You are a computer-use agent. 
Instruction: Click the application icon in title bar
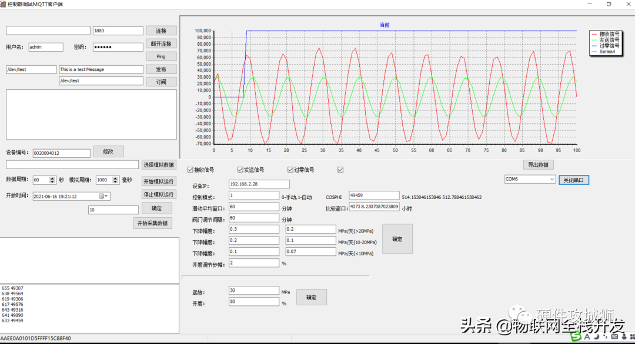pyautogui.click(x=3, y=4)
